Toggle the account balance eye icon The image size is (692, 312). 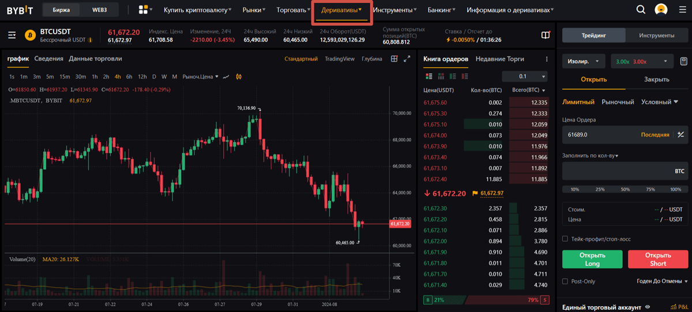coord(647,307)
